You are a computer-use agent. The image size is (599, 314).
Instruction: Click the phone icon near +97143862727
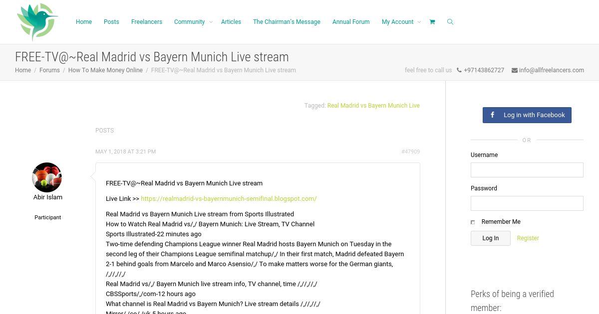(x=459, y=70)
